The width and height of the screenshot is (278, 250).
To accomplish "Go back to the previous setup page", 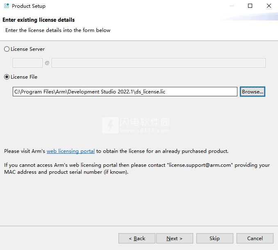I will (137, 238).
